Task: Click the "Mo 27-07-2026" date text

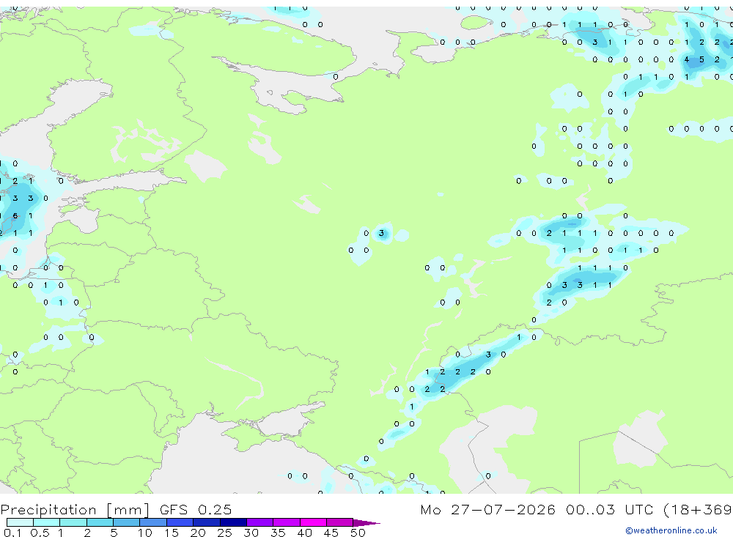Action: point(487,509)
